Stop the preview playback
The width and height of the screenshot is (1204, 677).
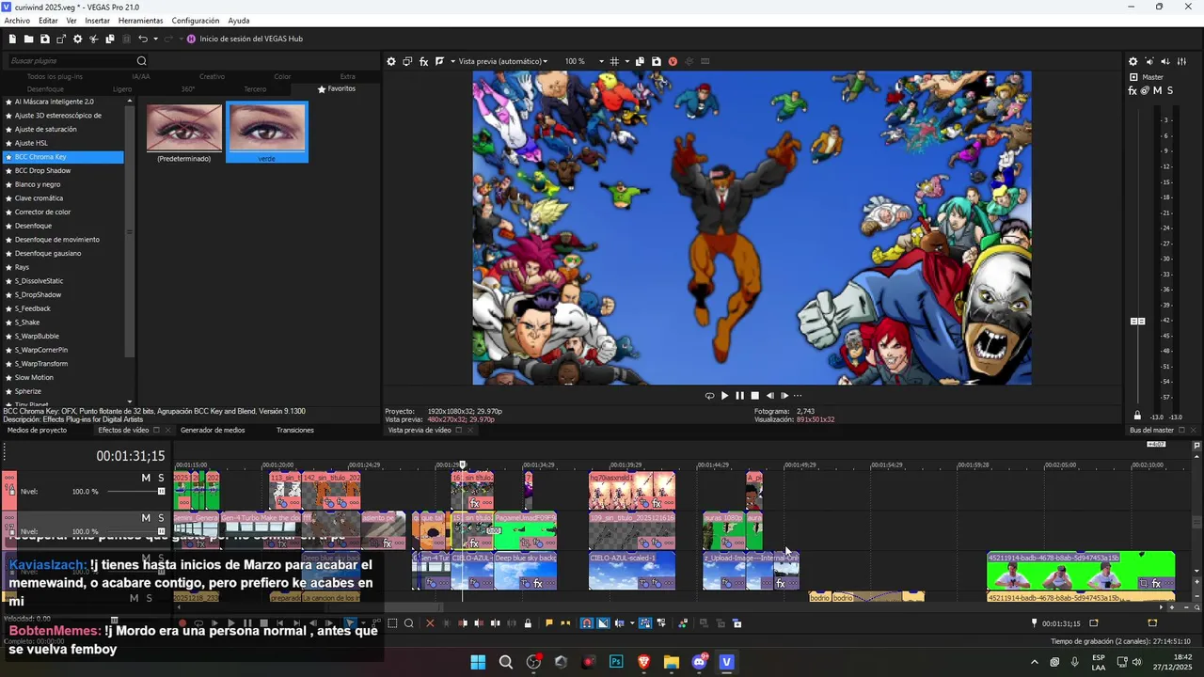pos(754,396)
